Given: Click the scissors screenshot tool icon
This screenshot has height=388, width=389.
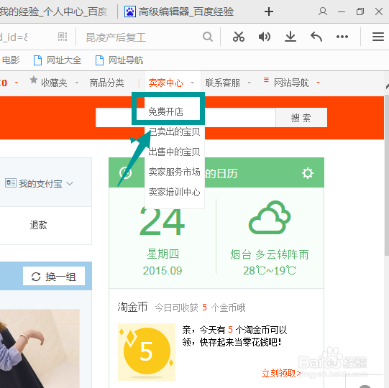Looking at the screenshot, I should (x=239, y=37).
